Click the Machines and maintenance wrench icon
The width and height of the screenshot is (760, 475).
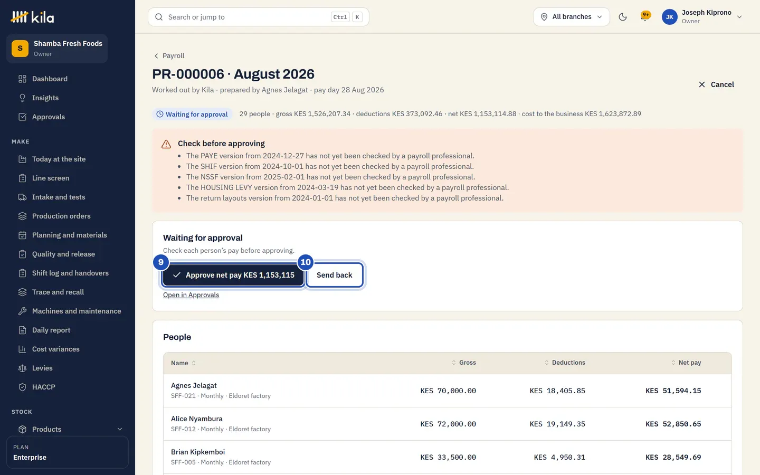[22, 311]
